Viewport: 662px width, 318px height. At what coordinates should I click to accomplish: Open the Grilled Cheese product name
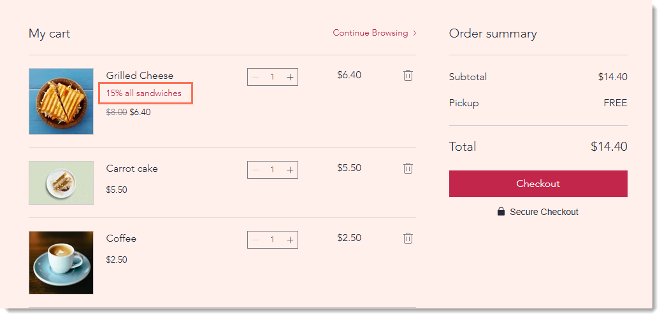(140, 75)
